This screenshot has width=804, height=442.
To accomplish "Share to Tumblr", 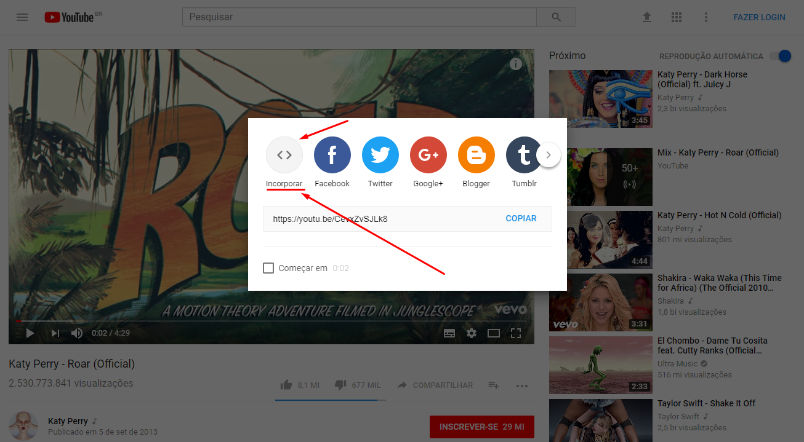I will click(523, 155).
